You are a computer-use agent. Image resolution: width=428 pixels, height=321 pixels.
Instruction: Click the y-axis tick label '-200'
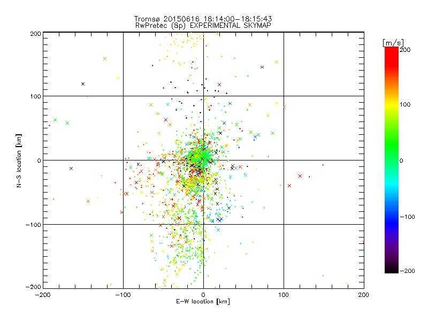[x=33, y=287]
